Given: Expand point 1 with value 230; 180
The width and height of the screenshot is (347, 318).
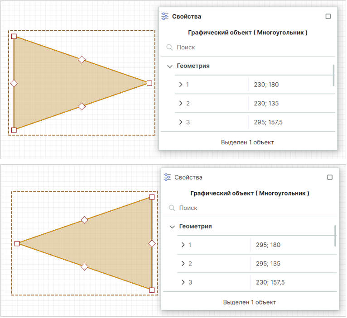Looking at the screenshot, I should [x=181, y=85].
